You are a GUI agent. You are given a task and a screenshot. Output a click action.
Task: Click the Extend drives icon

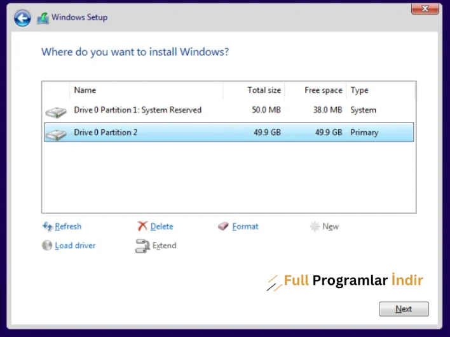pos(142,246)
